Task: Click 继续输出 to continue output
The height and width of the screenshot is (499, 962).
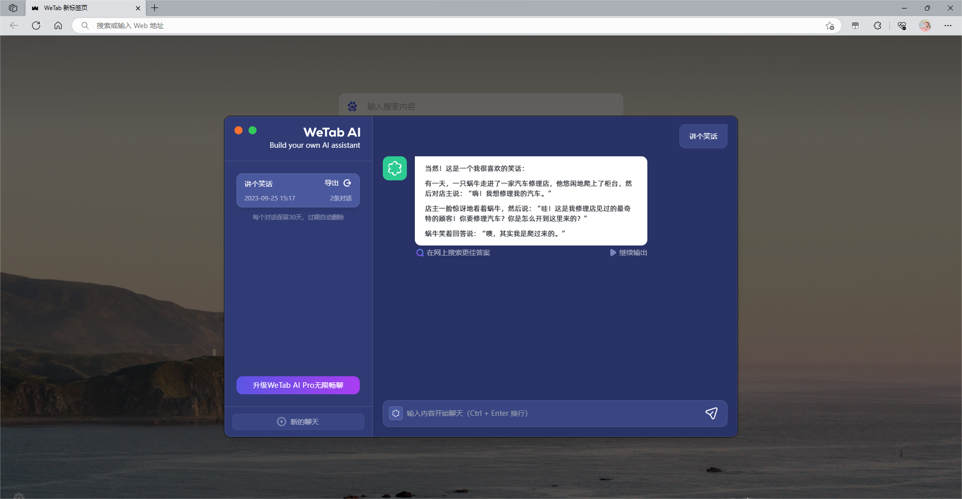Action: pos(628,253)
